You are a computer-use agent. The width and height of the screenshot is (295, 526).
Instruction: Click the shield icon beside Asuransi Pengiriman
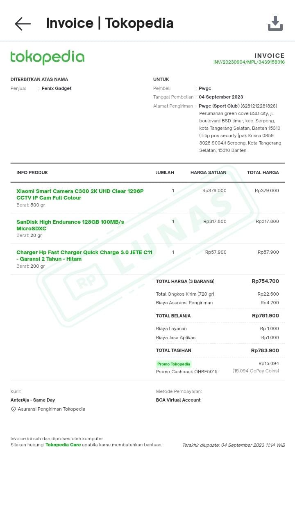click(14, 409)
